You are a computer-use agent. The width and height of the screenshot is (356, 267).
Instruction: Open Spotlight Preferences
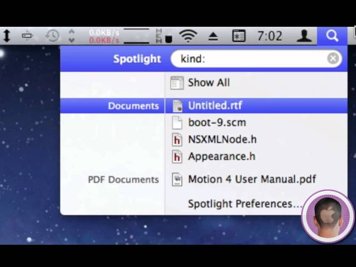pyautogui.click(x=245, y=204)
